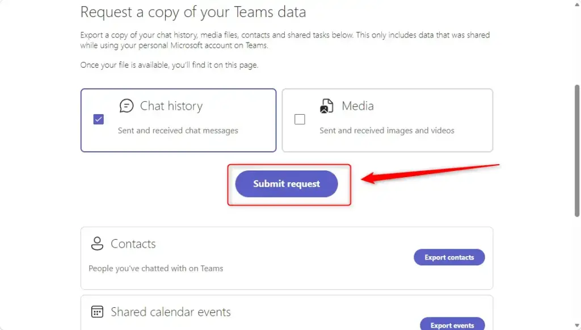Image resolution: width=581 pixels, height=330 pixels.
Task: Click 'People you've chatted with on Teams'
Action: click(x=155, y=269)
